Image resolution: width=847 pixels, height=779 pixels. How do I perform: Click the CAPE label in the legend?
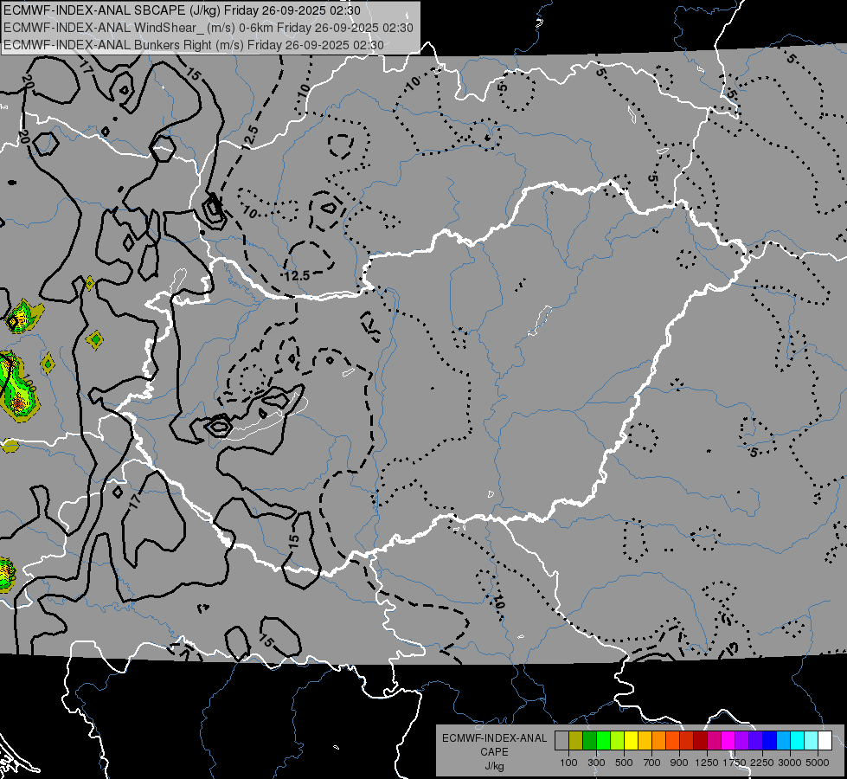(x=494, y=752)
